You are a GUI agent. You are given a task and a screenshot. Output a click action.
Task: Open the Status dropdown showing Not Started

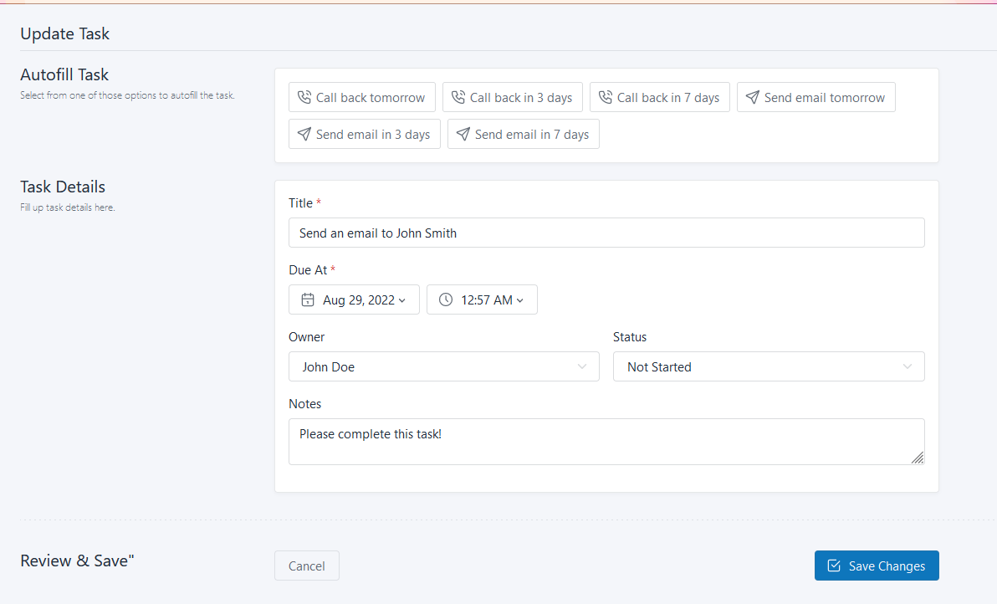768,366
